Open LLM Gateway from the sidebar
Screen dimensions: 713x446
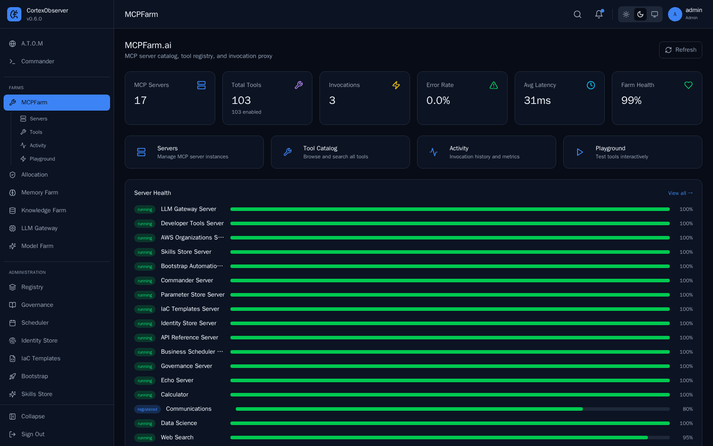[x=57, y=228]
